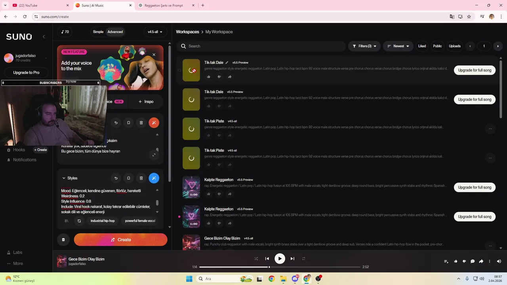This screenshot has height=285, width=507.
Task: Mute the player volume
Action: point(499,261)
